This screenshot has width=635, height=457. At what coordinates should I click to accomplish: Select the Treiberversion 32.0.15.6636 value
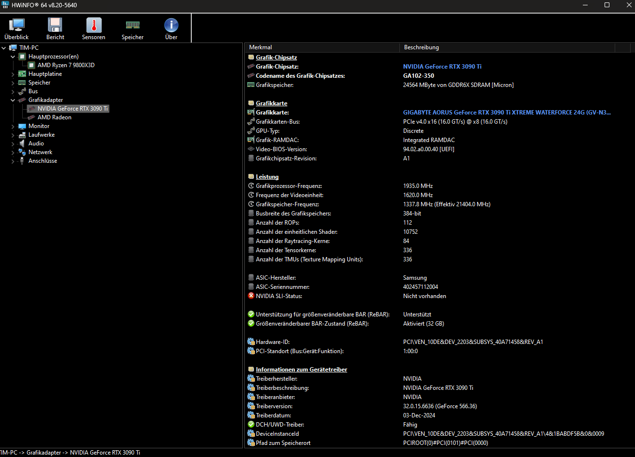(x=440, y=406)
